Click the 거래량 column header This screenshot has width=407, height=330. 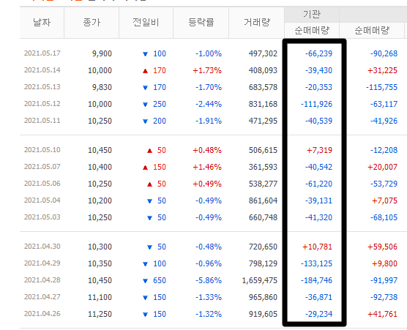pyautogui.click(x=257, y=22)
